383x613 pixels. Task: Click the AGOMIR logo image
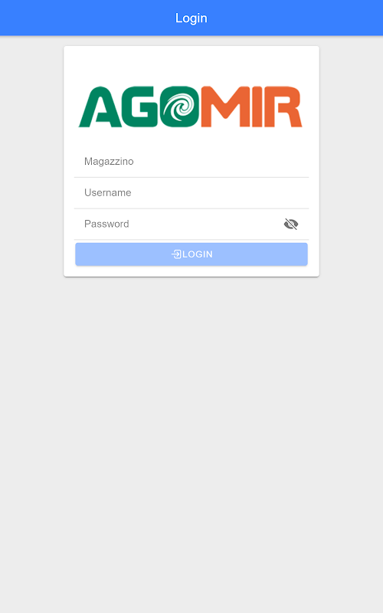point(191,107)
